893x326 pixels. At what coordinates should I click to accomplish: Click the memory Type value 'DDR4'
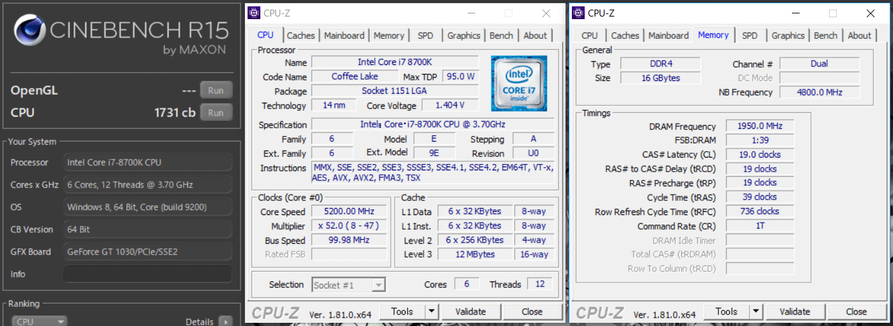pos(661,64)
